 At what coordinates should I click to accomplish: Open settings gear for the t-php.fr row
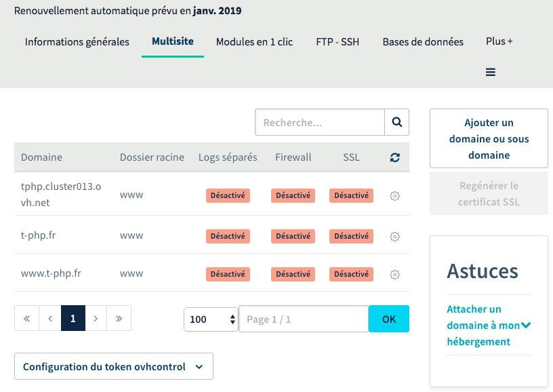(395, 237)
